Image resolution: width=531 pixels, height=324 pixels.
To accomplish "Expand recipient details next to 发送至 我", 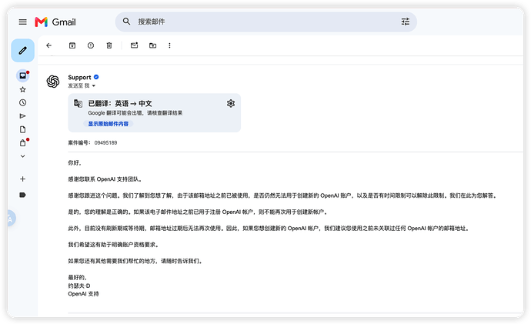I will point(94,85).
